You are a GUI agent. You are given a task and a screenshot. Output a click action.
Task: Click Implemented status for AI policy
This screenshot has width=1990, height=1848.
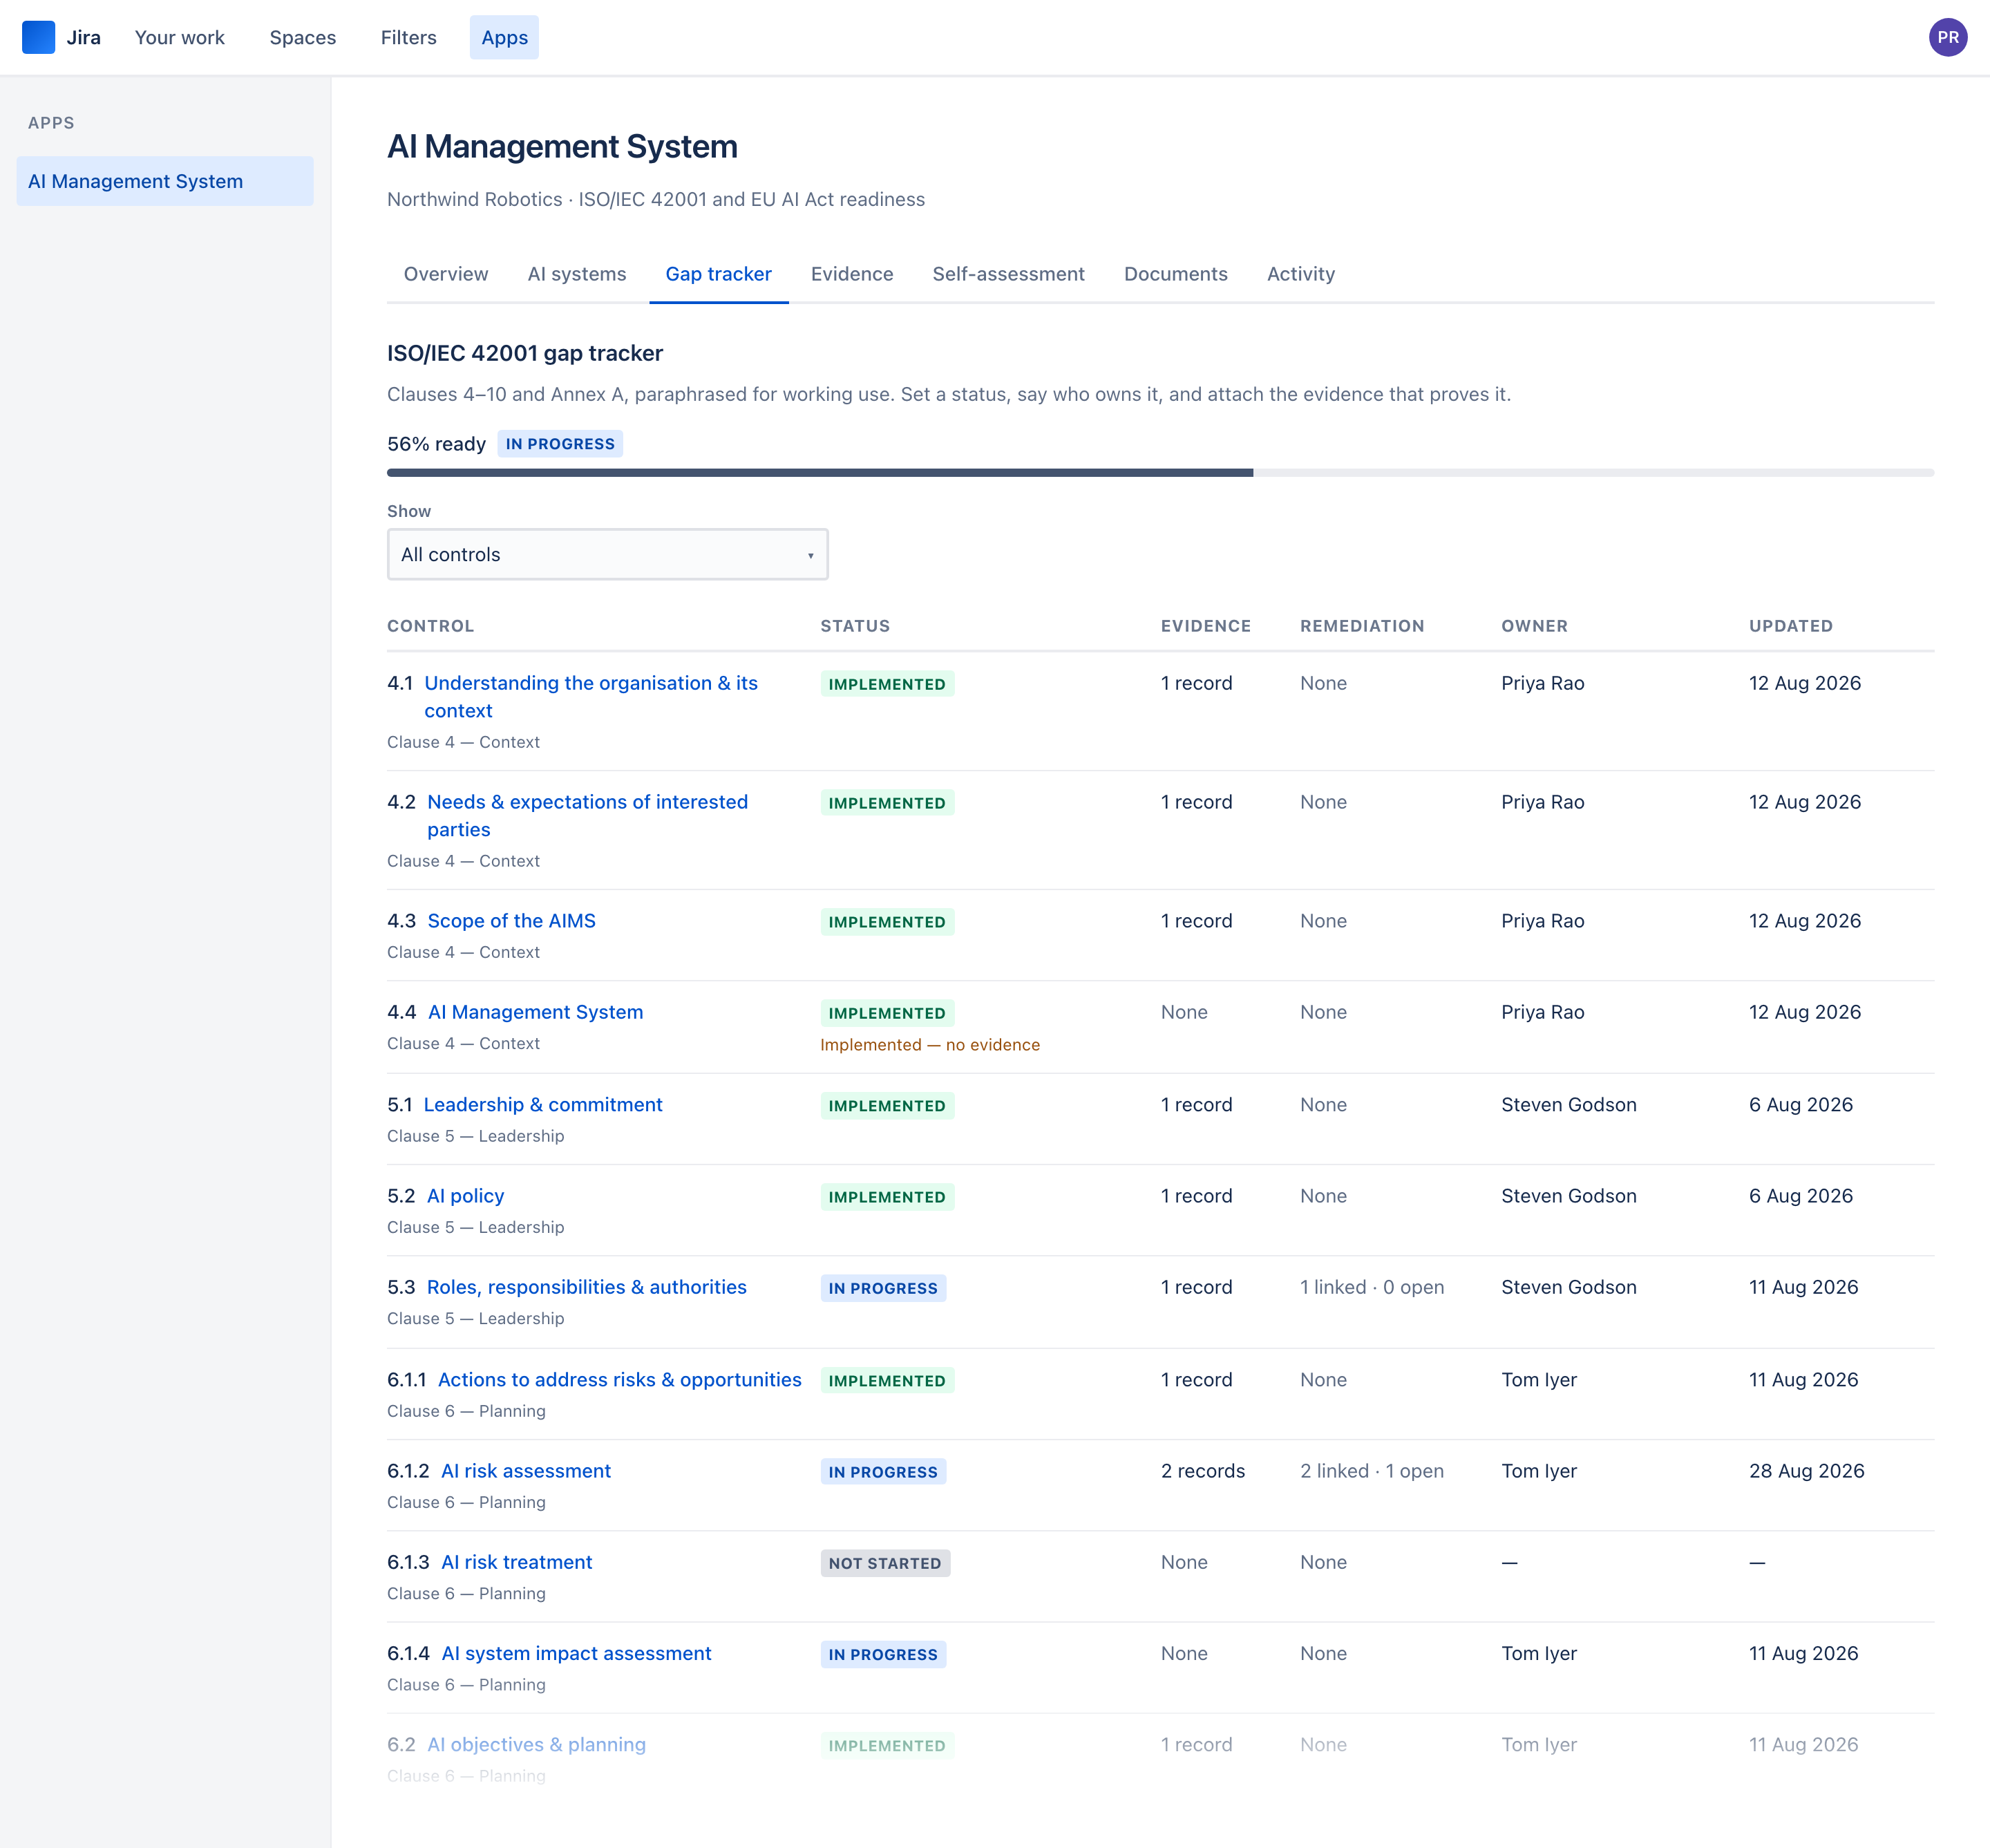pos(887,1197)
